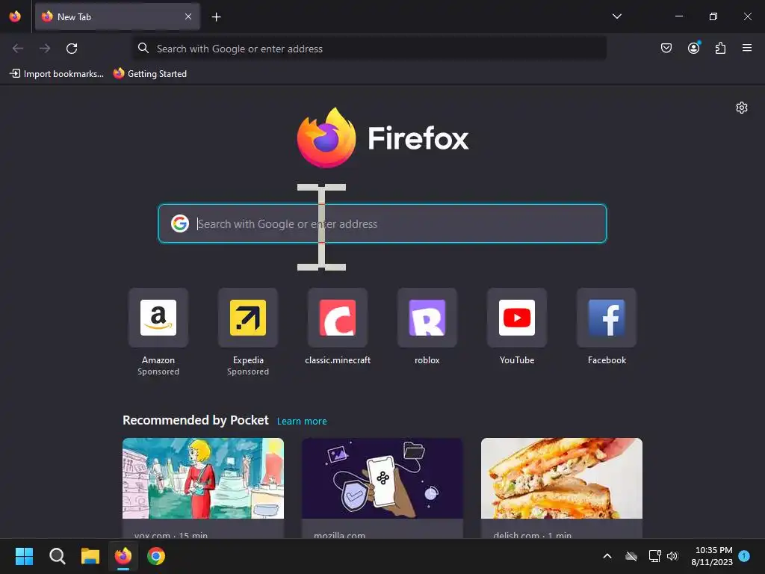Open Save to Pocket icon
Image resolution: width=765 pixels, height=574 pixels.
(x=666, y=48)
